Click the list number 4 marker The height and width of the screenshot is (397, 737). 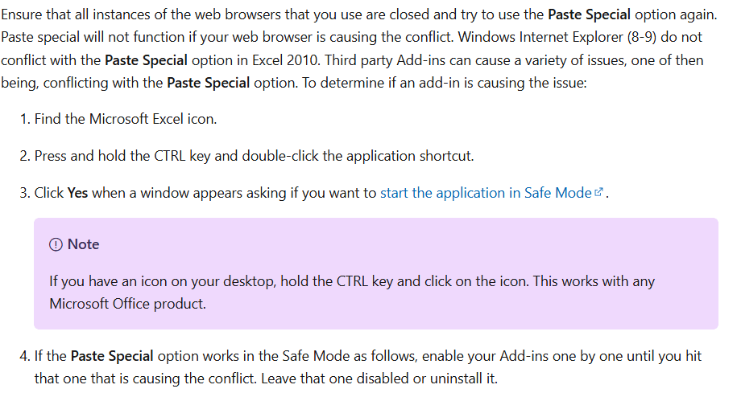click(24, 356)
